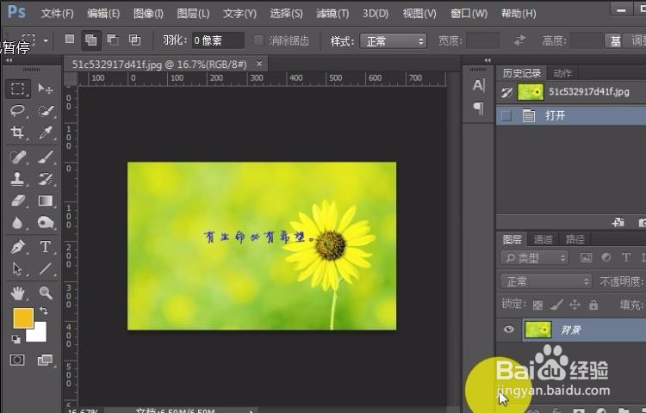Open the 滤镜(T) menu
Viewport: 646px width, 413px height.
coord(332,14)
